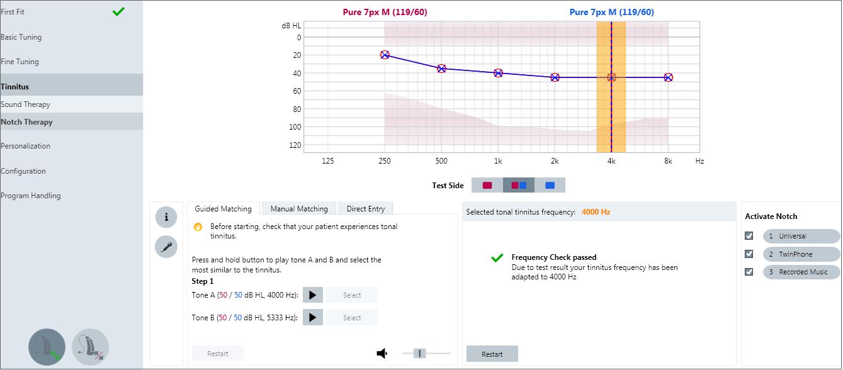Open the Direct Entry tab
This screenshot has width=843, height=370.
[366, 208]
